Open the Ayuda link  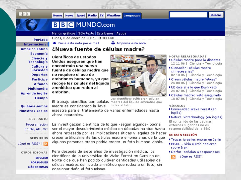click(x=121, y=33)
